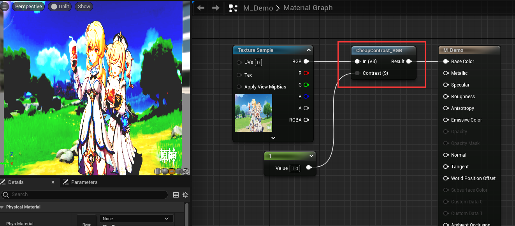Click the M_Demo breadcrumb link
The height and width of the screenshot is (226, 515).
(x=258, y=8)
